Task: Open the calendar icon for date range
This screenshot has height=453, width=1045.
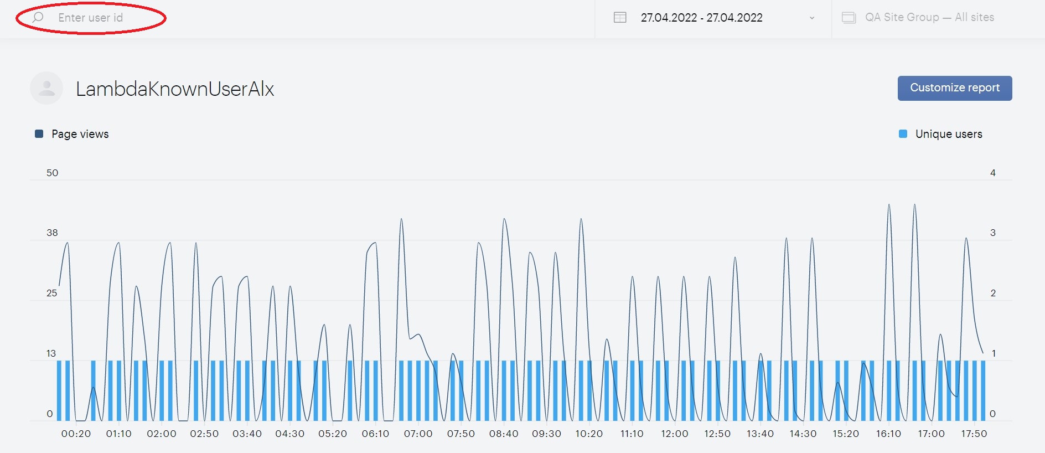Action: click(x=620, y=17)
